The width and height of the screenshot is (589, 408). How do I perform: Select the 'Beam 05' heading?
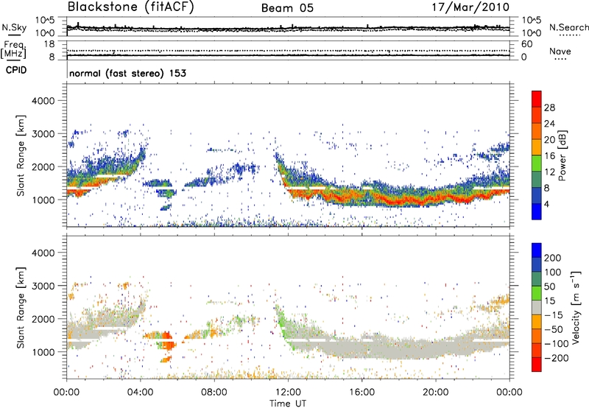coord(287,8)
